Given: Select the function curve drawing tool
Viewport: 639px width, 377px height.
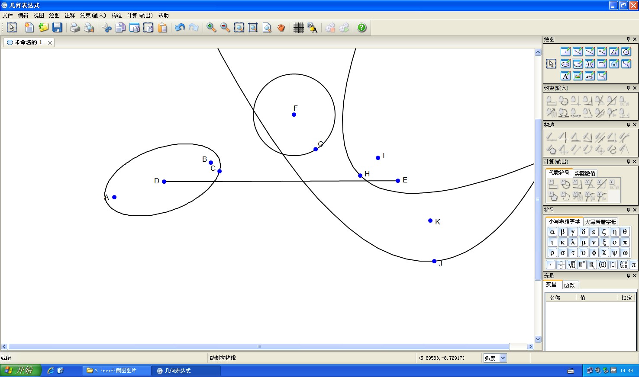Looking at the screenshot, I should point(602,76).
